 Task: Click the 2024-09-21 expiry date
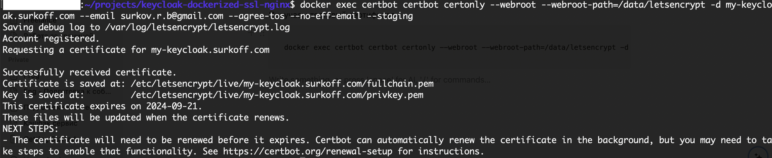(172, 106)
